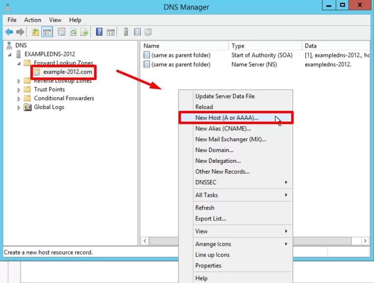Click the Global Logs icon in tree
Image resolution: width=374 pixels, height=283 pixels.
(28, 107)
